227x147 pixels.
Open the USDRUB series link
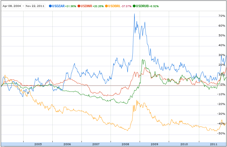pyautogui.click(x=142, y=6)
